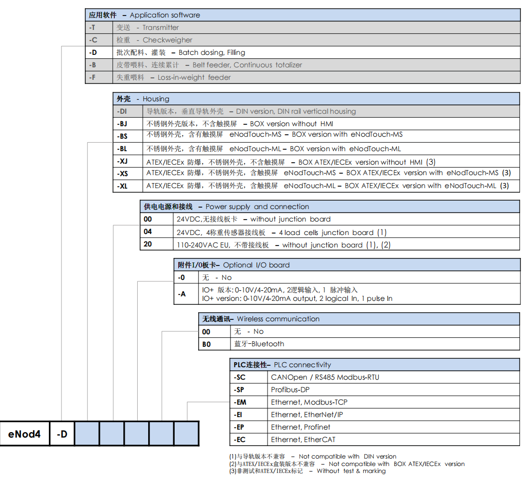Click the Housing section header
527x479 pixels.
point(316,99)
